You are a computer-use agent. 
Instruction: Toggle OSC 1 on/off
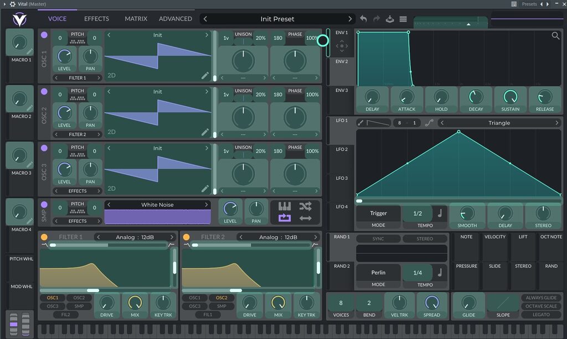(x=44, y=35)
